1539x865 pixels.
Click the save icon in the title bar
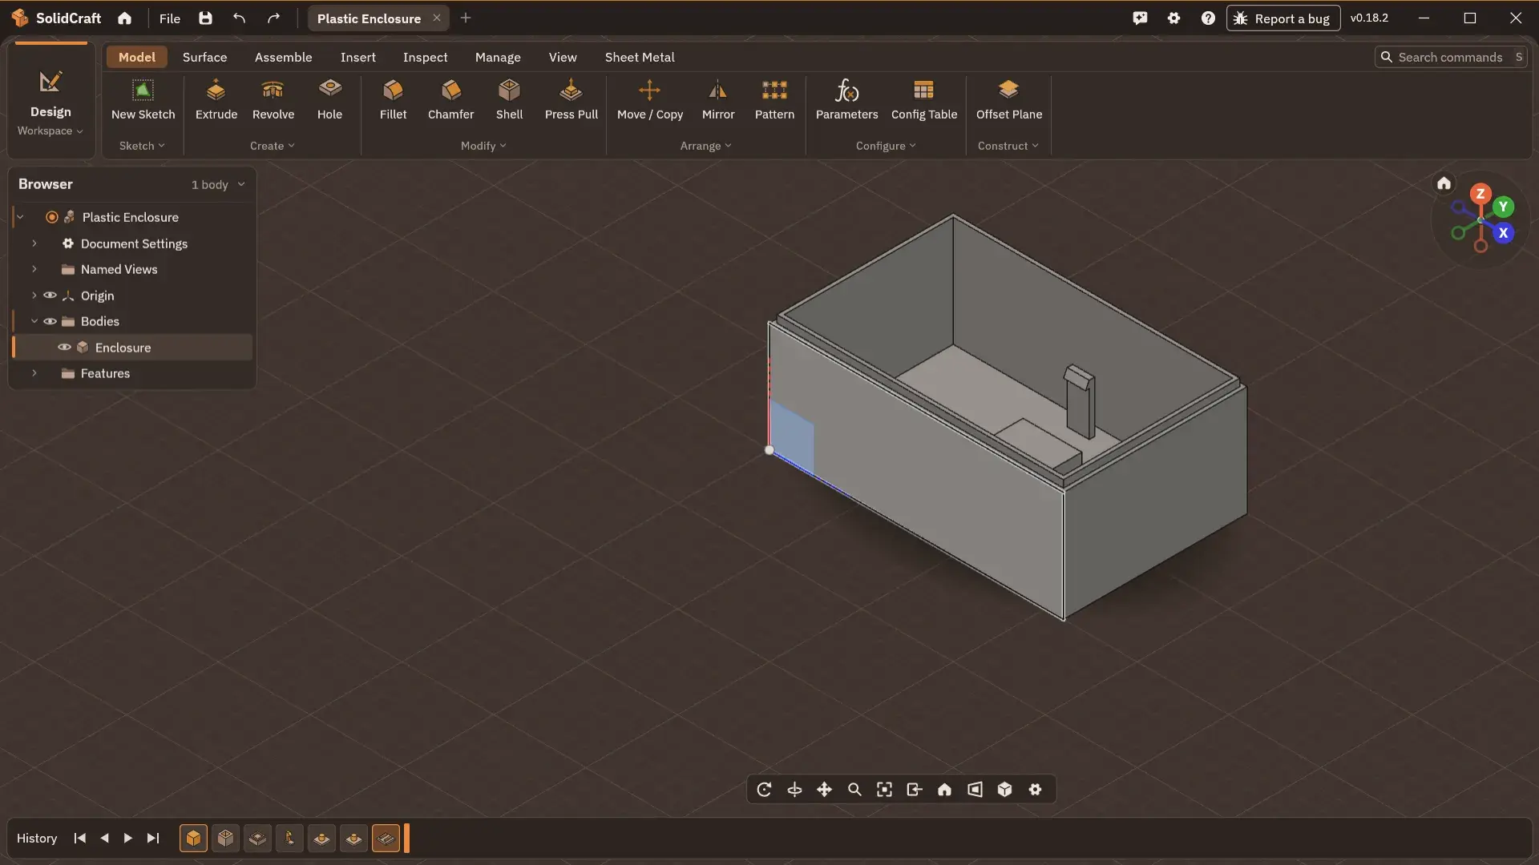pos(205,18)
